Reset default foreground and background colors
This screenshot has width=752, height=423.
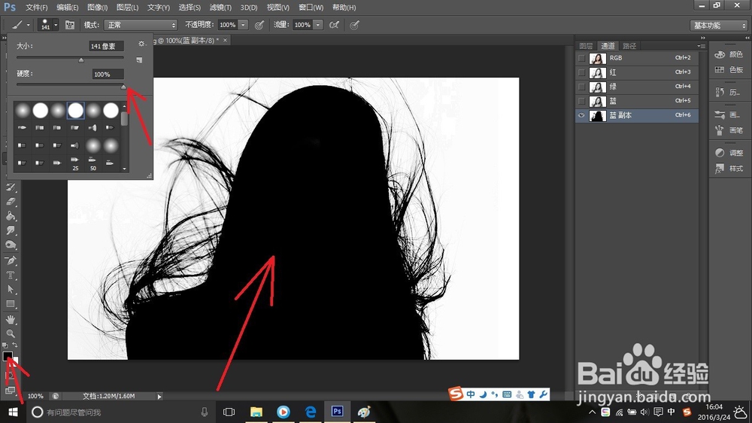pos(5,345)
